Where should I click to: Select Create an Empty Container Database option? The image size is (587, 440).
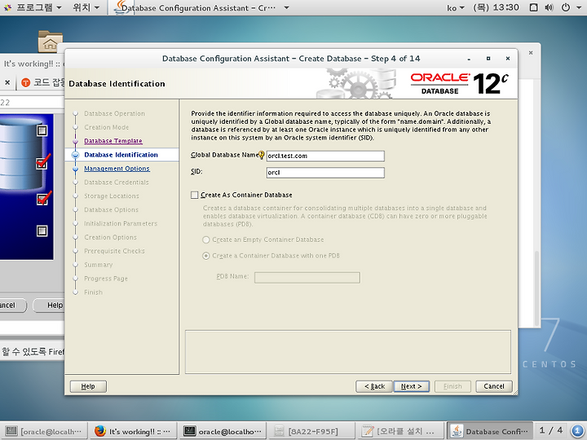click(206, 240)
